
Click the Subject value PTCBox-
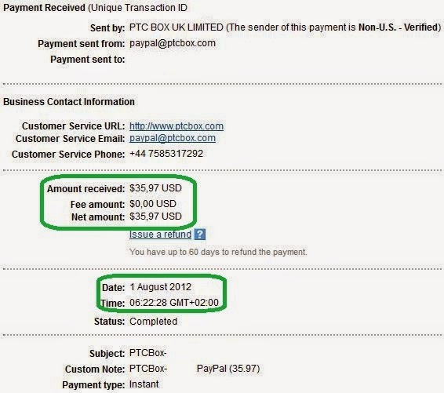click(x=147, y=353)
